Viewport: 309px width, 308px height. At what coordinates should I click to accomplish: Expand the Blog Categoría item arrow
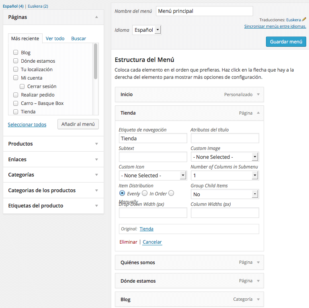click(258, 300)
